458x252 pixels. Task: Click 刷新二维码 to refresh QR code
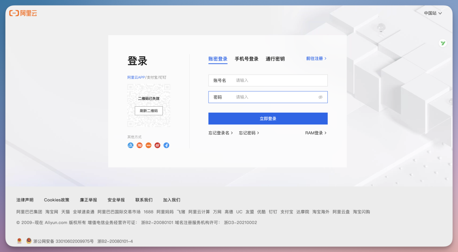148,111
